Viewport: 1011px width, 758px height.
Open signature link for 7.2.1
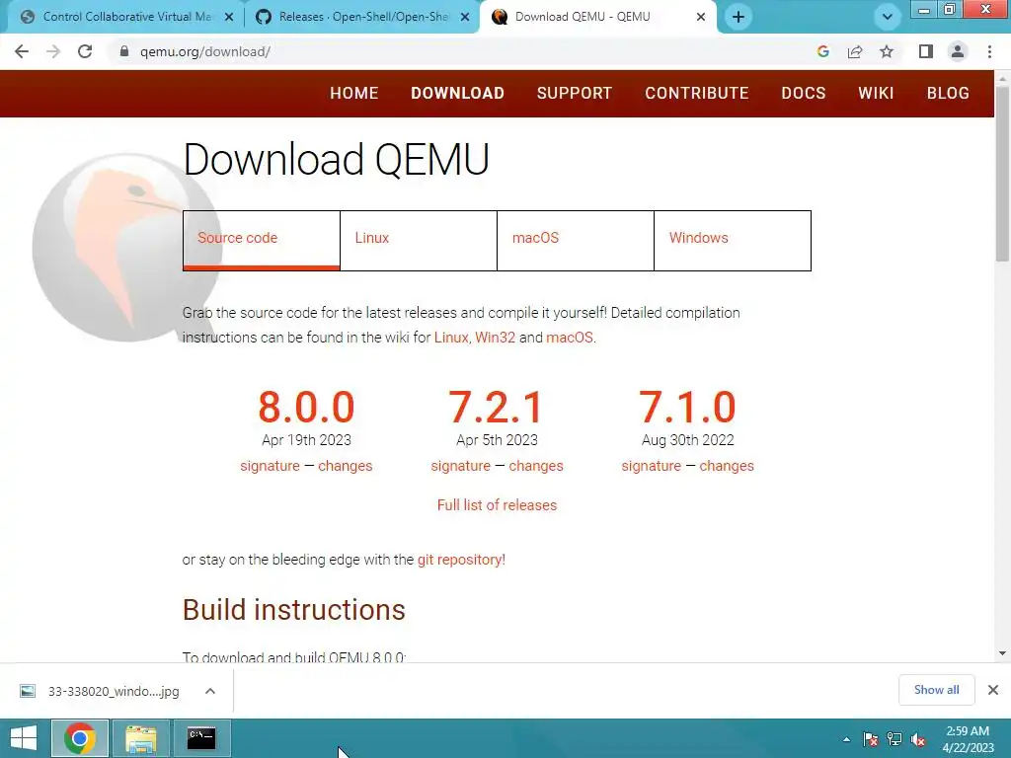tap(460, 466)
